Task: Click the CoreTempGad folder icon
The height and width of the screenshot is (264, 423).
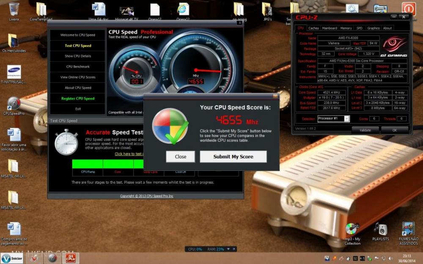Action: [x=41, y=9]
